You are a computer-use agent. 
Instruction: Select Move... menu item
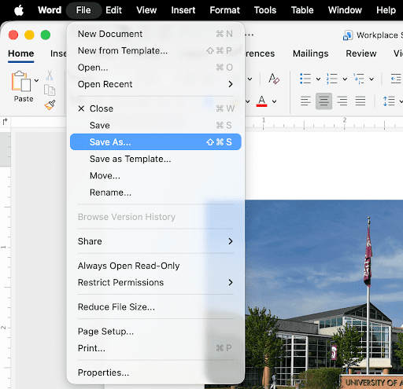coord(156,175)
